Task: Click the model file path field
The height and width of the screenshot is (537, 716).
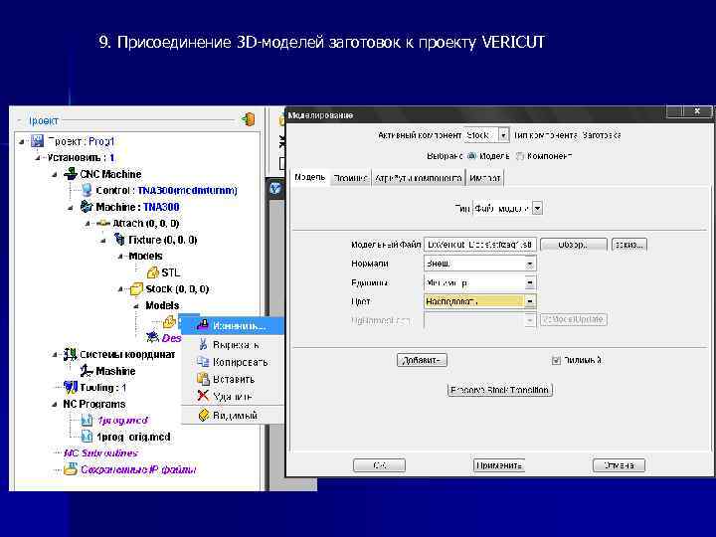Action: click(480, 245)
